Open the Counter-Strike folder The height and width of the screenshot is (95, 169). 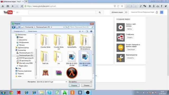coord(45,41)
